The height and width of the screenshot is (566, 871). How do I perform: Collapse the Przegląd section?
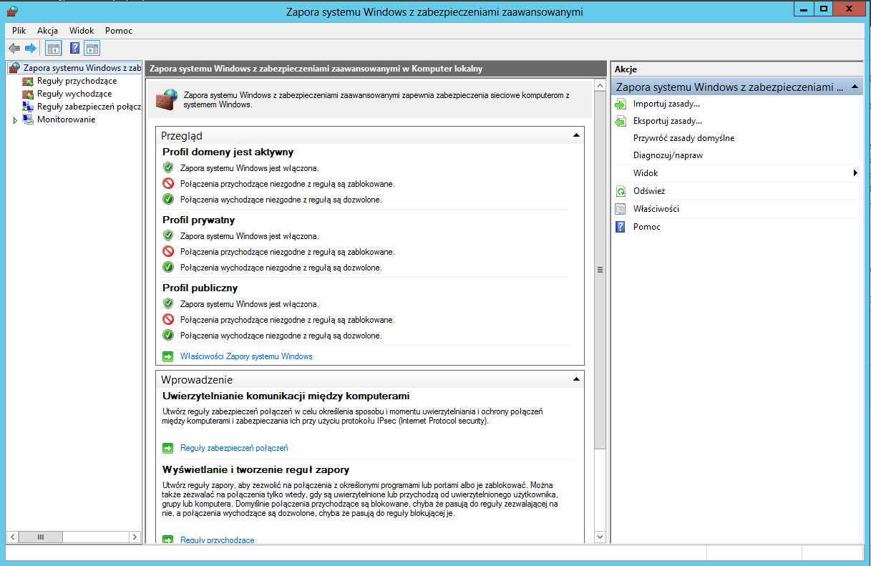point(575,135)
